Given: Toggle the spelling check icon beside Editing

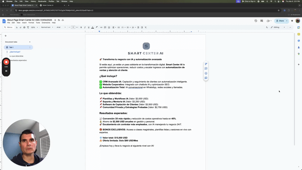Looking at the screenshot, I should click(x=267, y=27).
